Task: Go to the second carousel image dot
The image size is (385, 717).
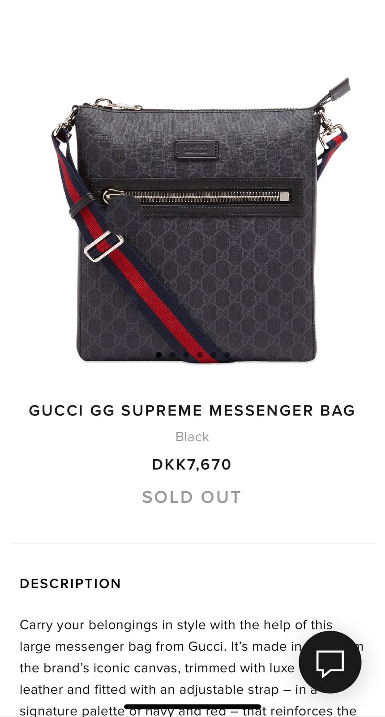Action: pos(172,355)
